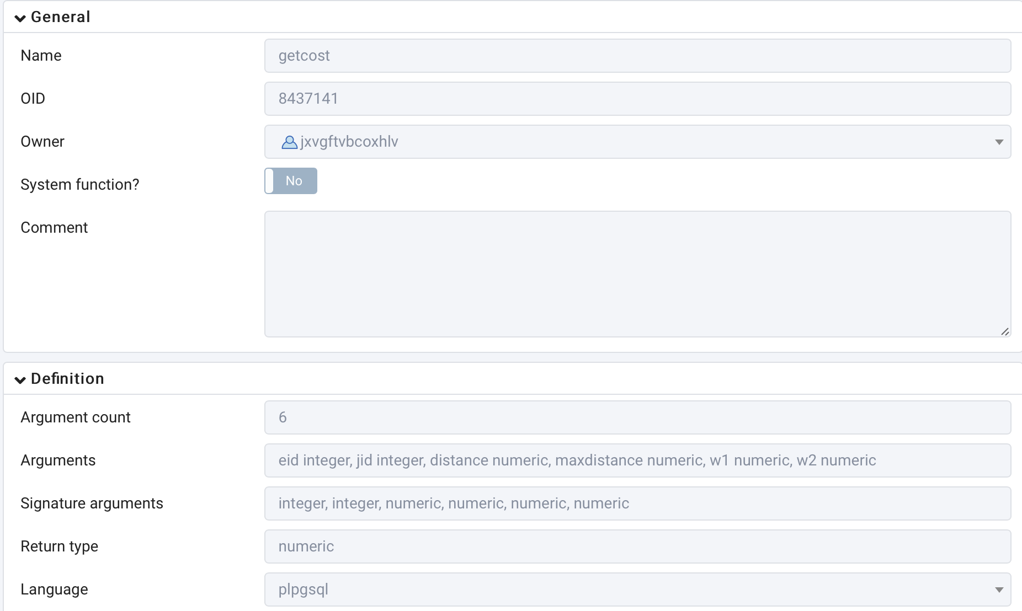
Task: Collapse the Definition section chevron
Action: pyautogui.click(x=20, y=380)
